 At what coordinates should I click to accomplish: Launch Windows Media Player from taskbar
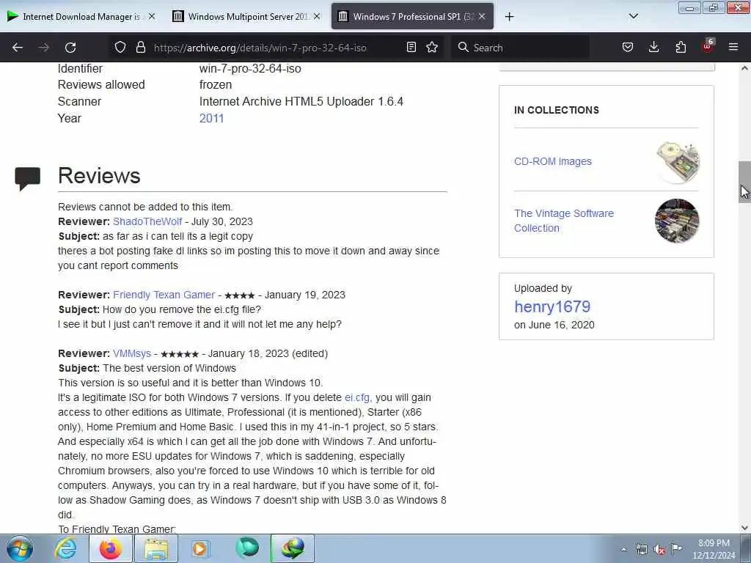click(x=201, y=548)
